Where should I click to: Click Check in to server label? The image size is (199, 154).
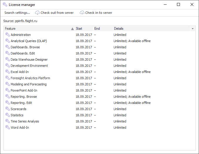[x=99, y=13]
